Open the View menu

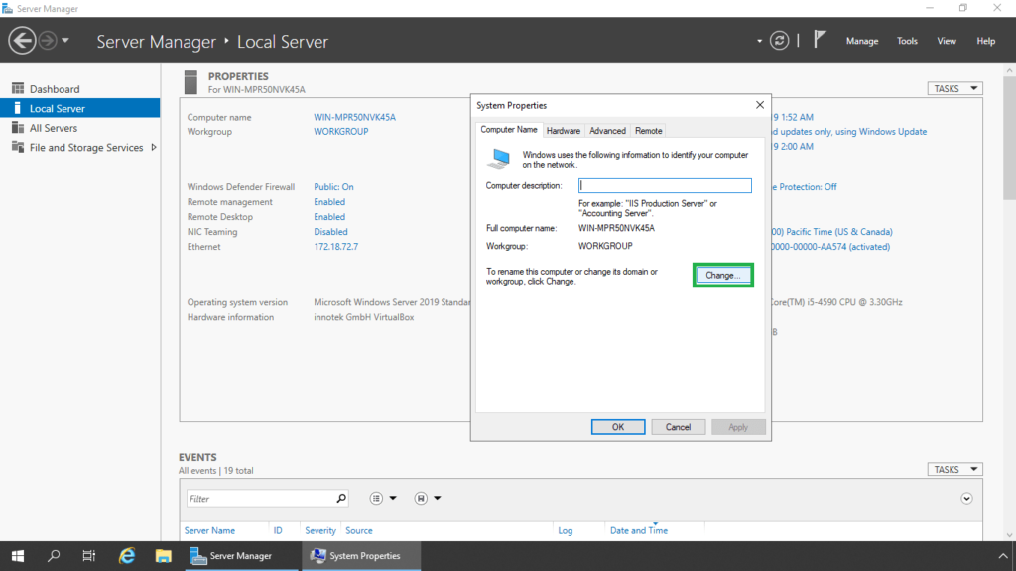[x=946, y=41]
